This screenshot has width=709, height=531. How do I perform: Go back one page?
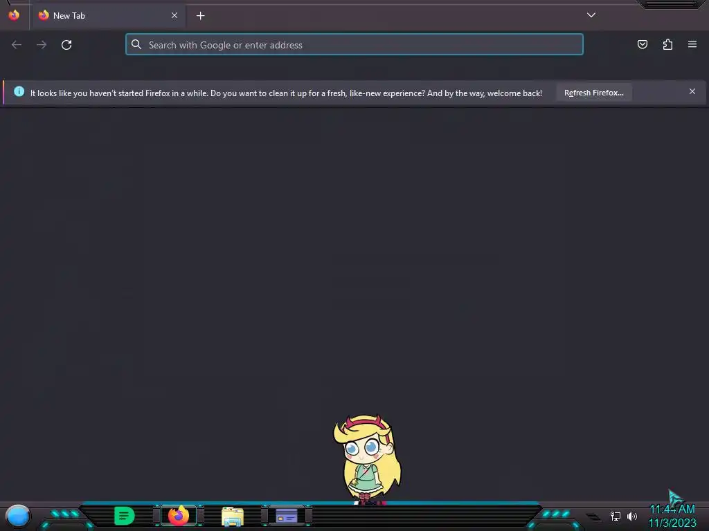(17, 45)
